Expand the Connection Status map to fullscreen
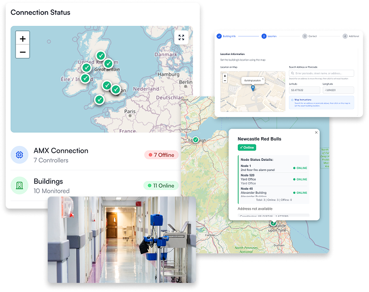Screen dimensions: 369x292 pyautogui.click(x=181, y=38)
